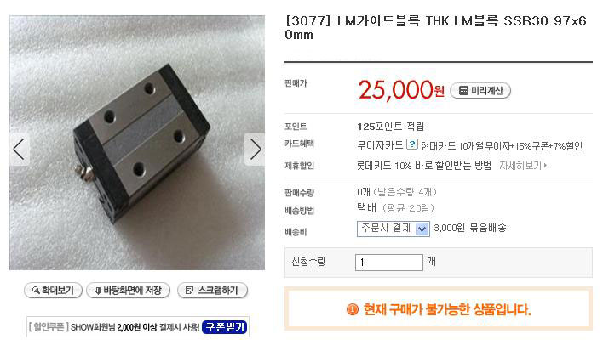Open the 확대보기 enlarge view button
Viewport: 609px width, 345px height.
[53, 291]
